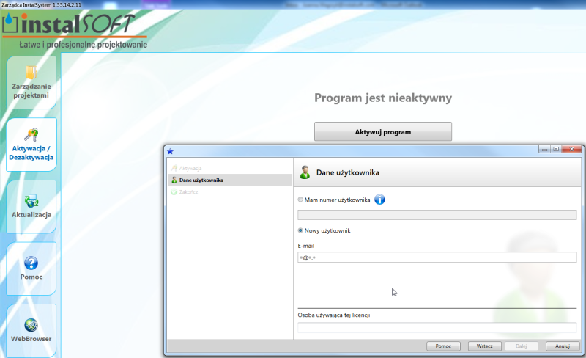Focus 'Osoba używająca tej licencji' input field
The width and height of the screenshot is (586, 358).
coord(437,327)
